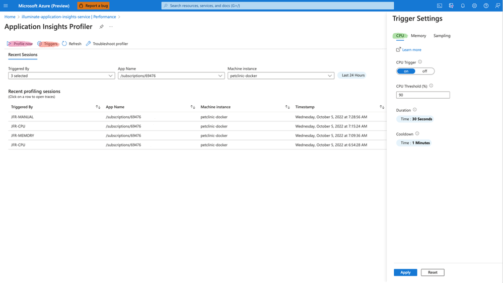Open the JFR-MEMORY session row

point(197,135)
